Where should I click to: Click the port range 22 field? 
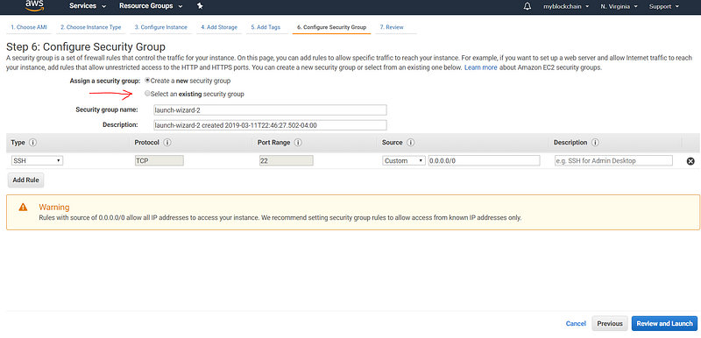(x=287, y=161)
